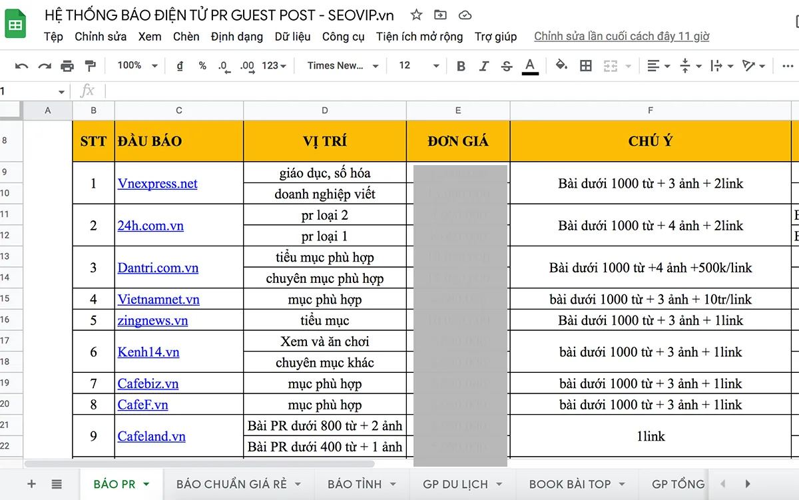The image size is (799, 500).
Task: Click the name box input
Action: pos(27,91)
